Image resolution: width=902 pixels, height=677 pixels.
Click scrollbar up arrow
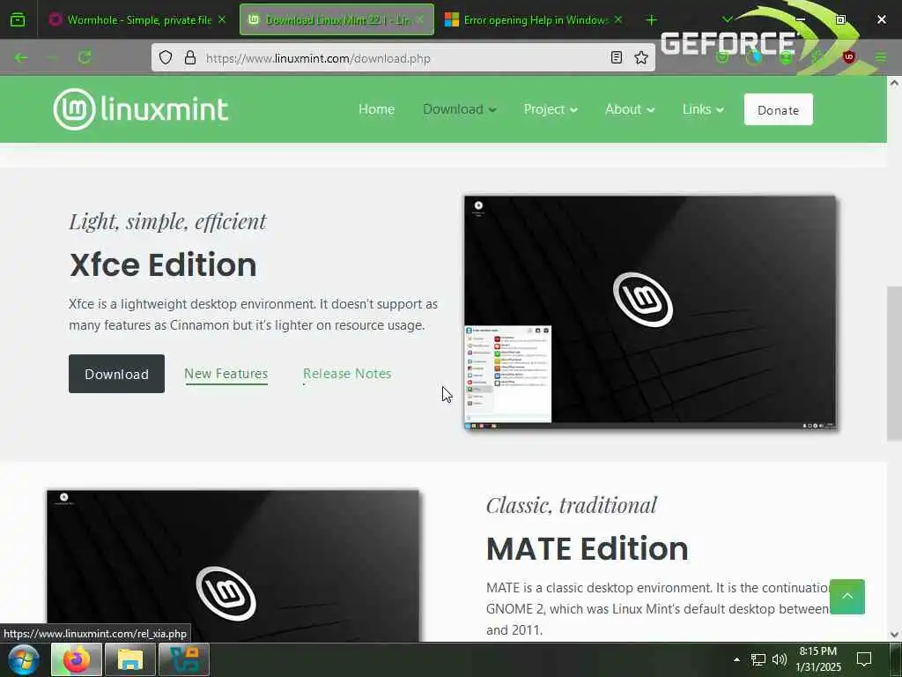pos(895,83)
